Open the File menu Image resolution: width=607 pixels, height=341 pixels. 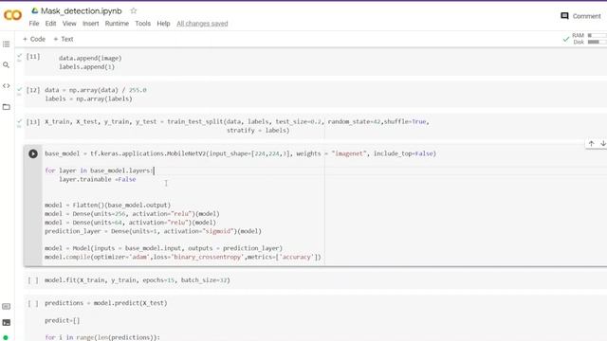point(34,24)
